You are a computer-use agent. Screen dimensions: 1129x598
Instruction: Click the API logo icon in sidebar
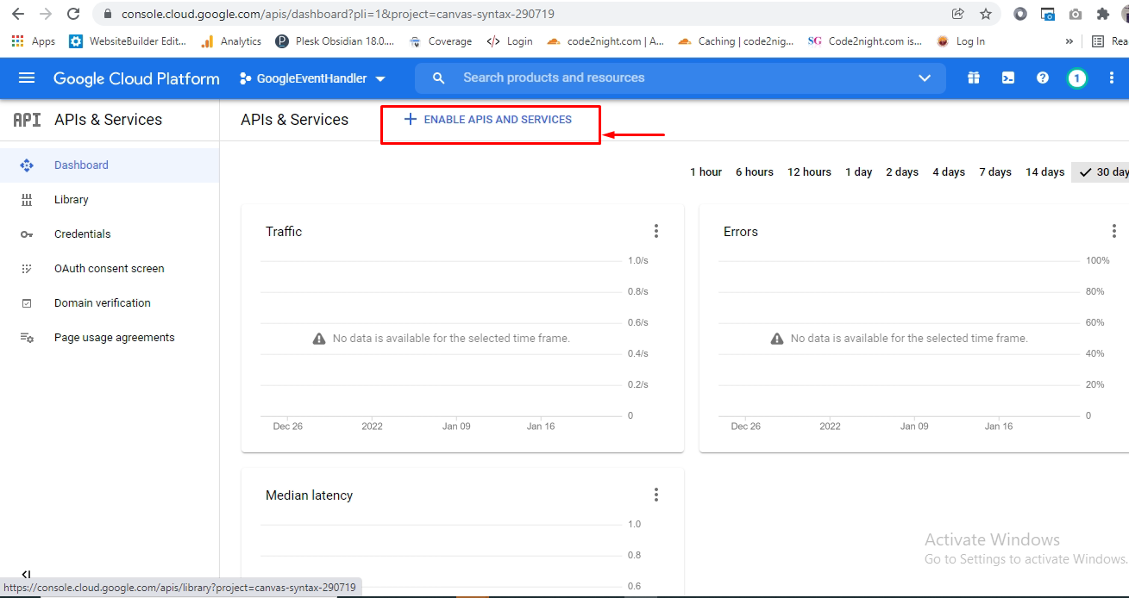point(27,120)
